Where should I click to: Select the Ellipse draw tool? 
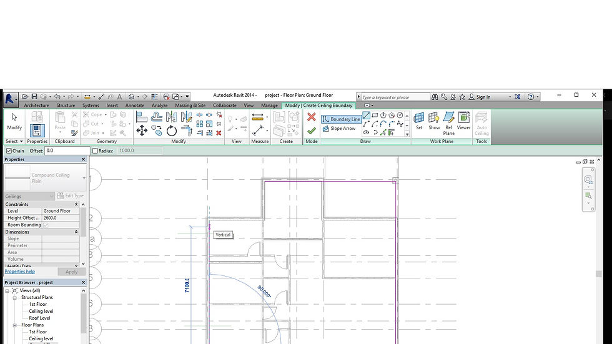coord(366,132)
